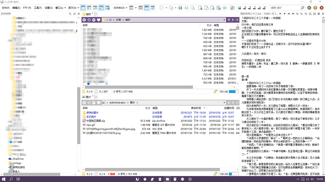Select the zip Archive file row
325x182 pixels.
tap(161, 121)
